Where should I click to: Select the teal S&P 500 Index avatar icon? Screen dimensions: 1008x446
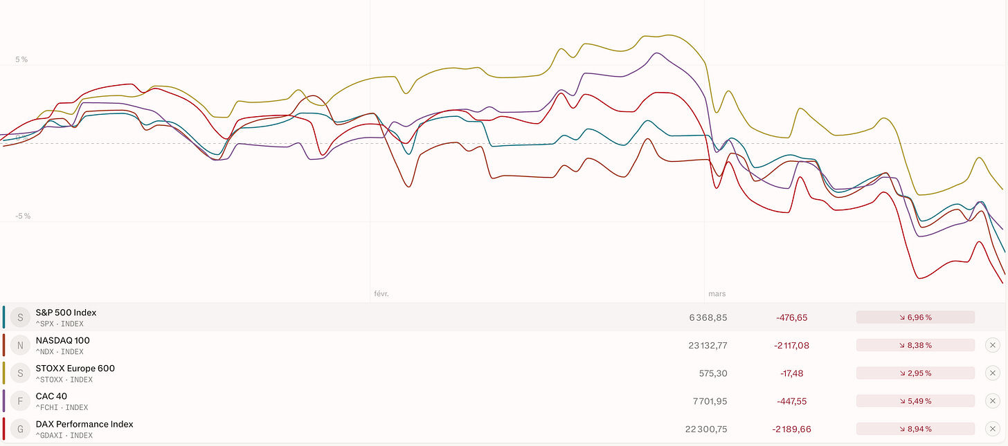point(19,317)
